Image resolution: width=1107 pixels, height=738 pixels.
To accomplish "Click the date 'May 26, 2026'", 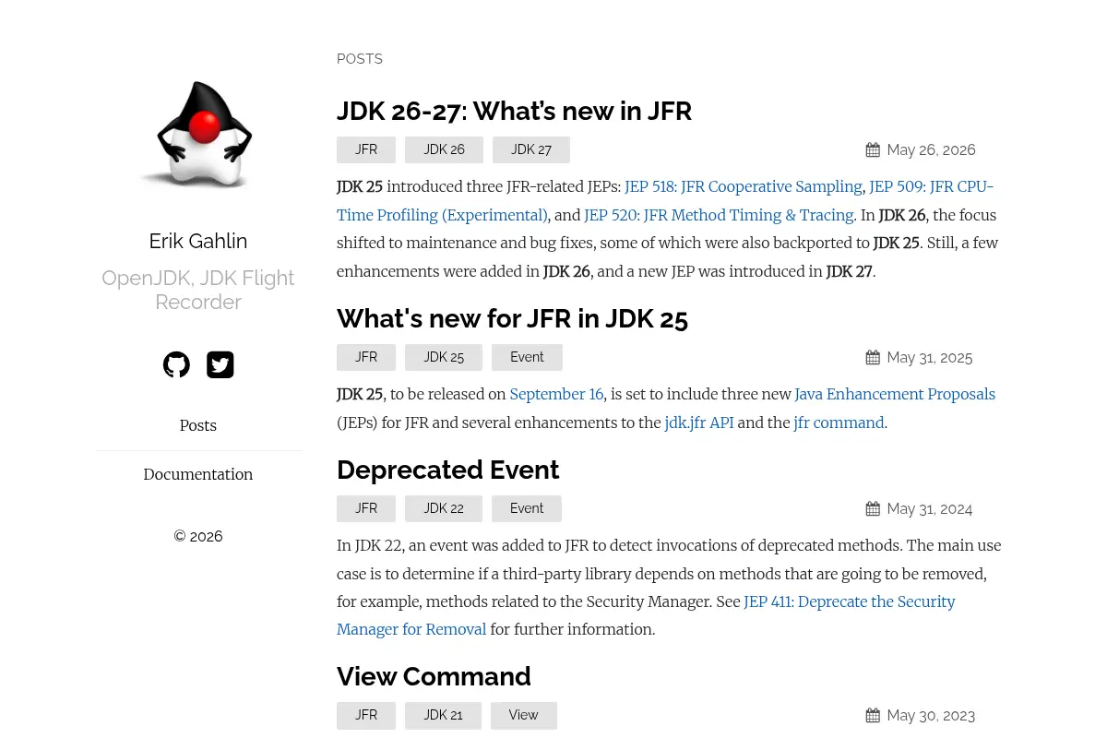I will click(x=931, y=150).
